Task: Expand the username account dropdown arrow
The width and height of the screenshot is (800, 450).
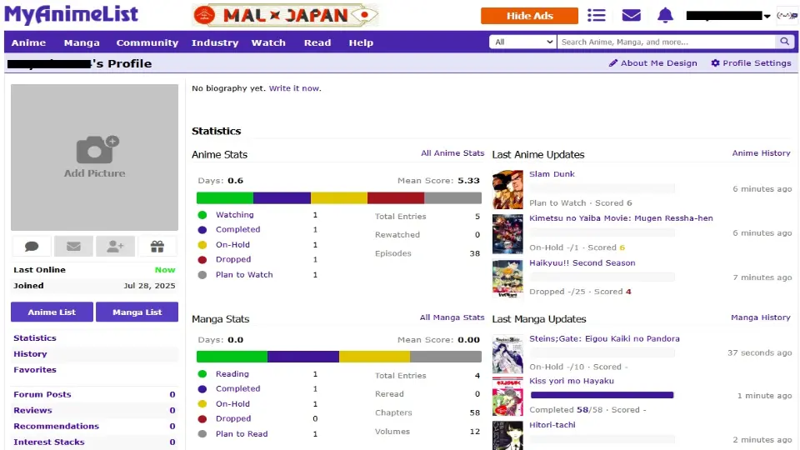Action: (767, 16)
